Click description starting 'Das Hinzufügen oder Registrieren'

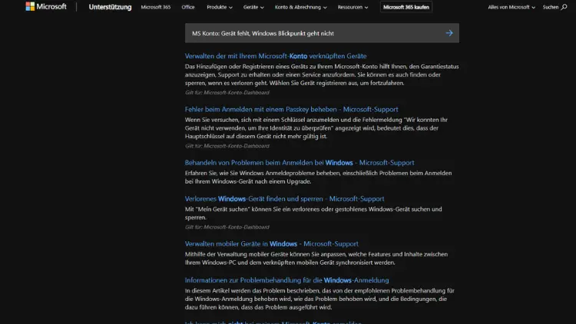pos(322,74)
